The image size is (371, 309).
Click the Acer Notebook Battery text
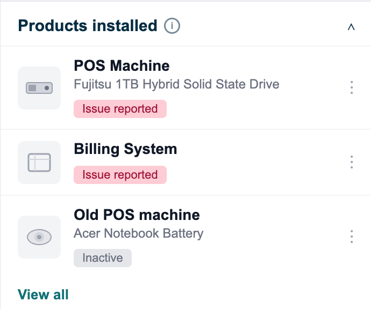(139, 233)
